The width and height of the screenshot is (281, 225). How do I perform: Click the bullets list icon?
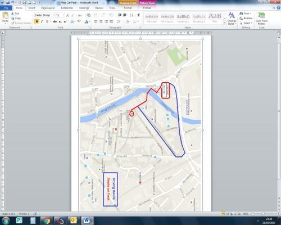pyautogui.click(x=96, y=15)
